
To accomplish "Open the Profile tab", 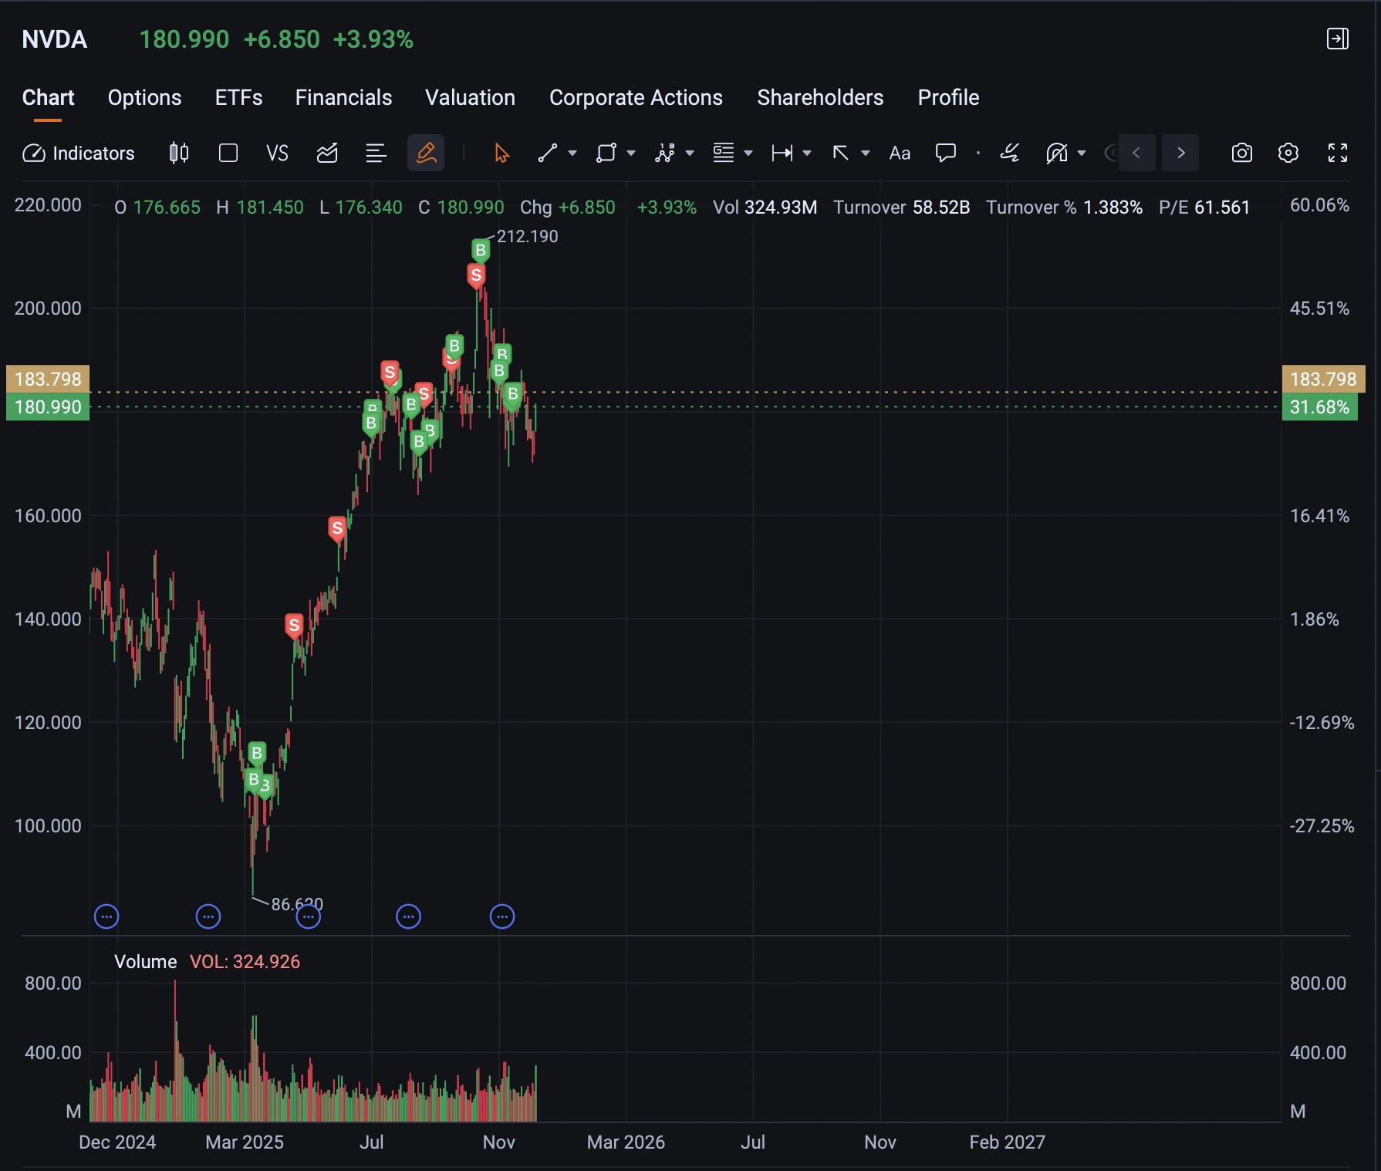I will [x=948, y=97].
